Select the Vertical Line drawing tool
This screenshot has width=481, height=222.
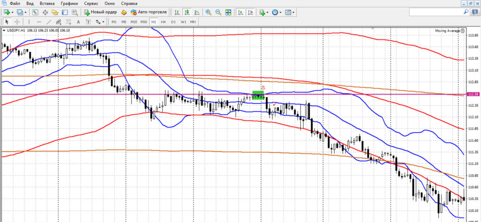tap(29, 22)
